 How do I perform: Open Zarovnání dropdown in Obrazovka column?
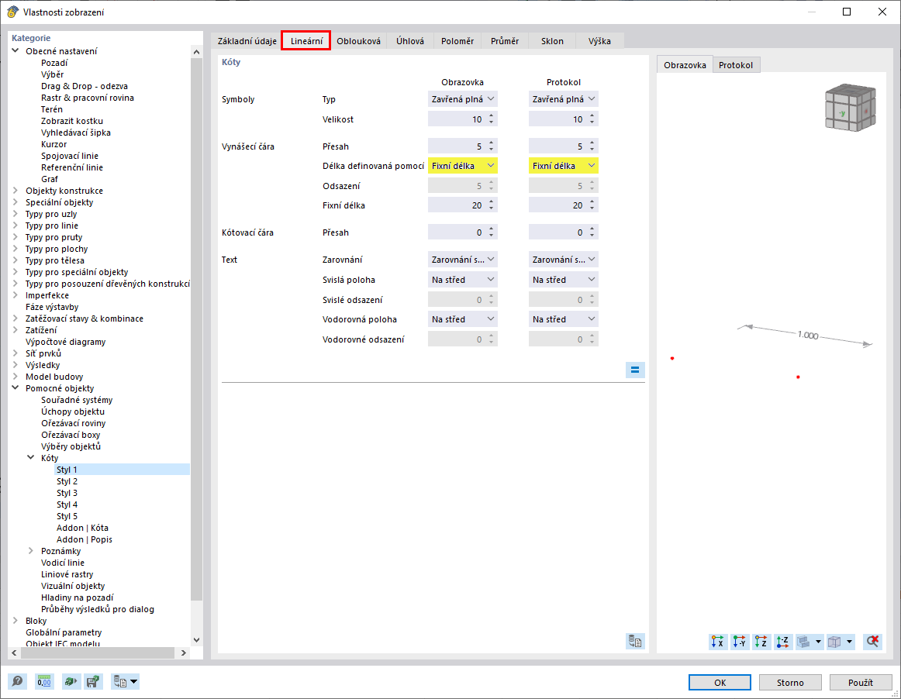463,260
